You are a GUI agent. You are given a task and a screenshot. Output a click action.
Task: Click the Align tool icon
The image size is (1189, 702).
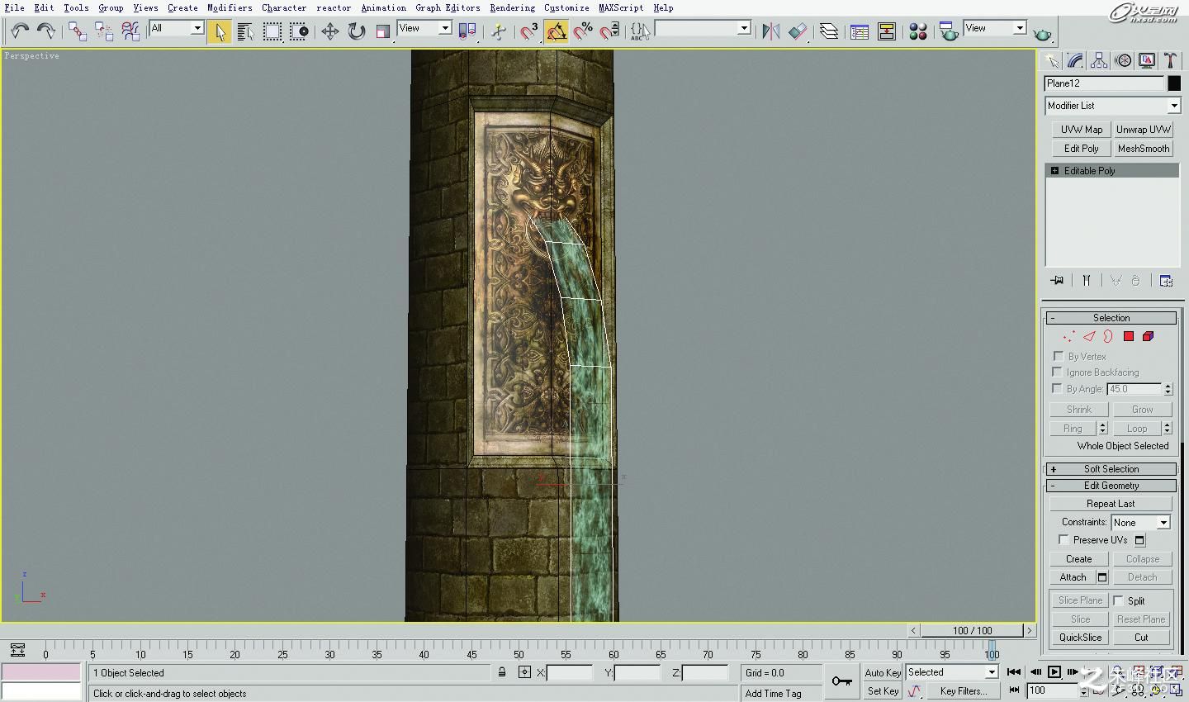pos(798,31)
